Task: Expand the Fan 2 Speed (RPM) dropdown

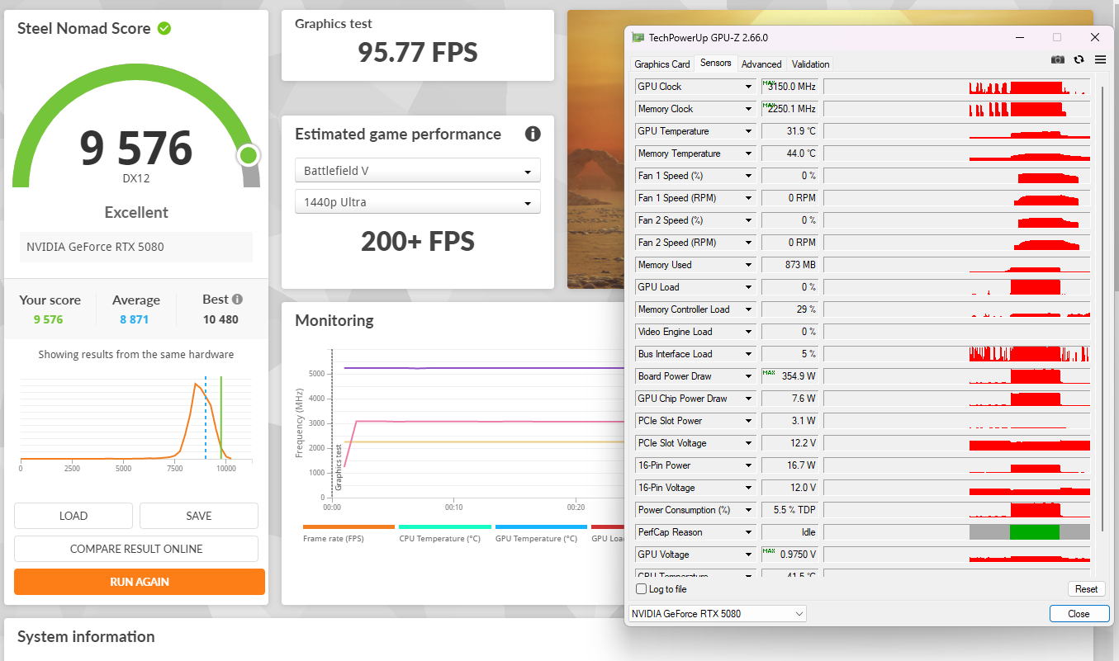Action: [749, 243]
